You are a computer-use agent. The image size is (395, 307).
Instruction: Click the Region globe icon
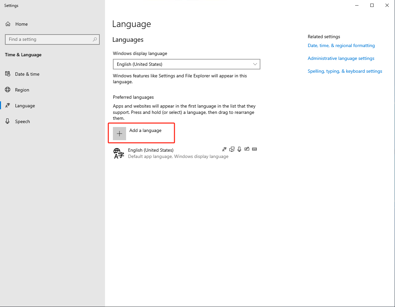click(x=8, y=90)
